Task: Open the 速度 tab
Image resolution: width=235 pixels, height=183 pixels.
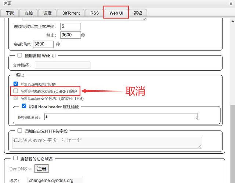Action: tap(47, 13)
